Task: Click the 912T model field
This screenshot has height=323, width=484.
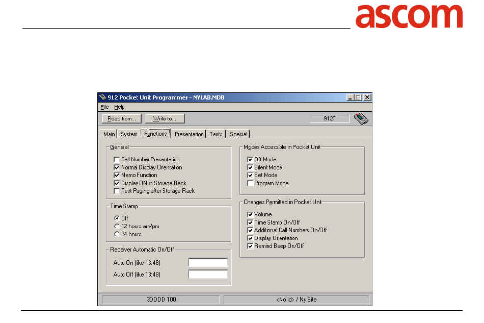Action: click(329, 119)
